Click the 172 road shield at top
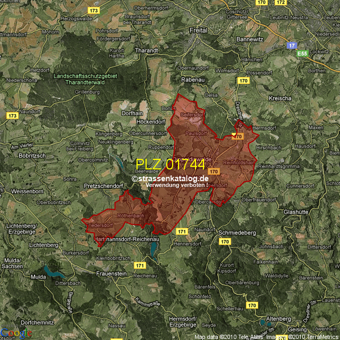Screen dimensions: 340x340 281,3
